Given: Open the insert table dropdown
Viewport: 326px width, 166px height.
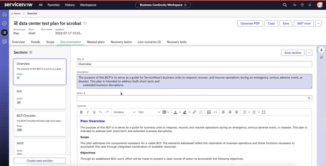Looking at the screenshot, I should [166, 112].
